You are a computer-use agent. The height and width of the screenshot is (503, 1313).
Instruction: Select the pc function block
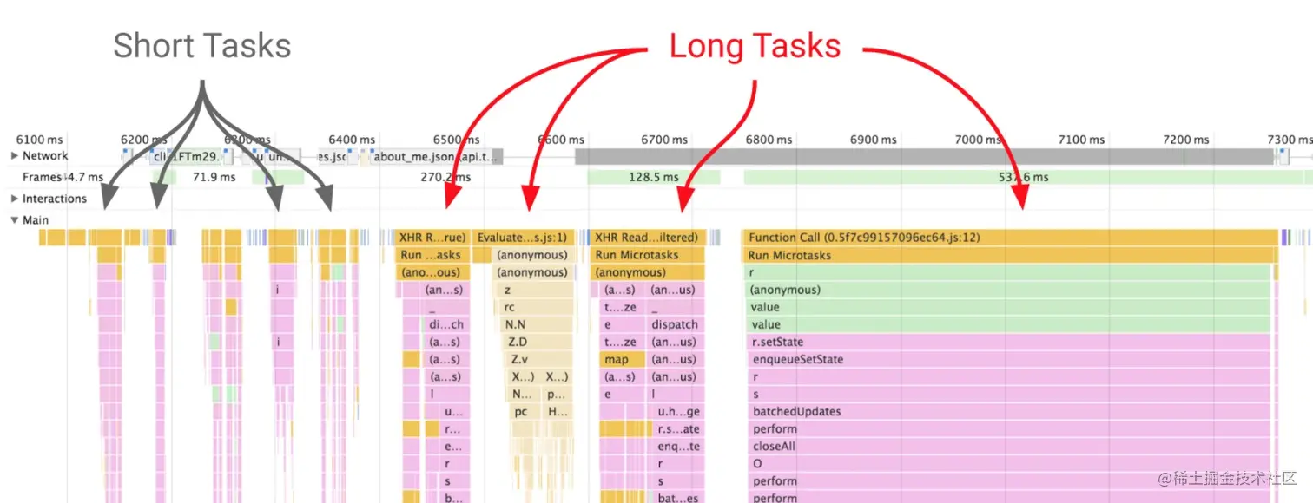[x=526, y=411]
